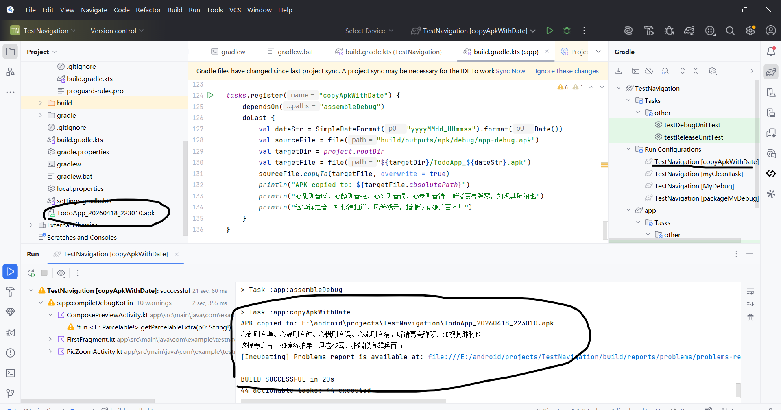Open the Project tool window folder icon
The width and height of the screenshot is (781, 410).
11,52
